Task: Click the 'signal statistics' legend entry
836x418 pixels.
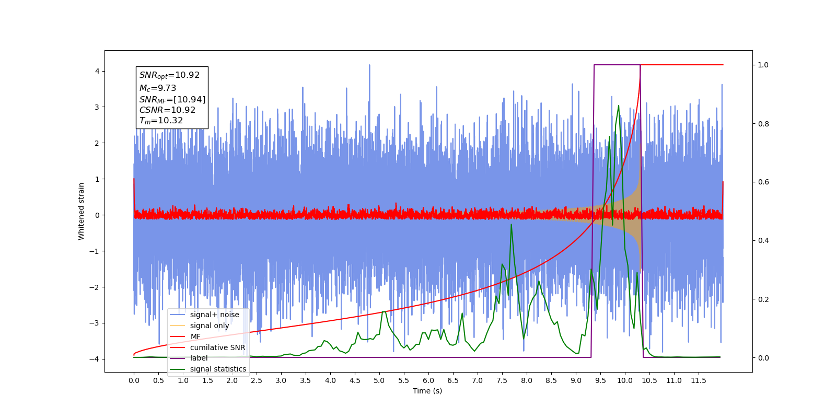Action: tap(218, 369)
